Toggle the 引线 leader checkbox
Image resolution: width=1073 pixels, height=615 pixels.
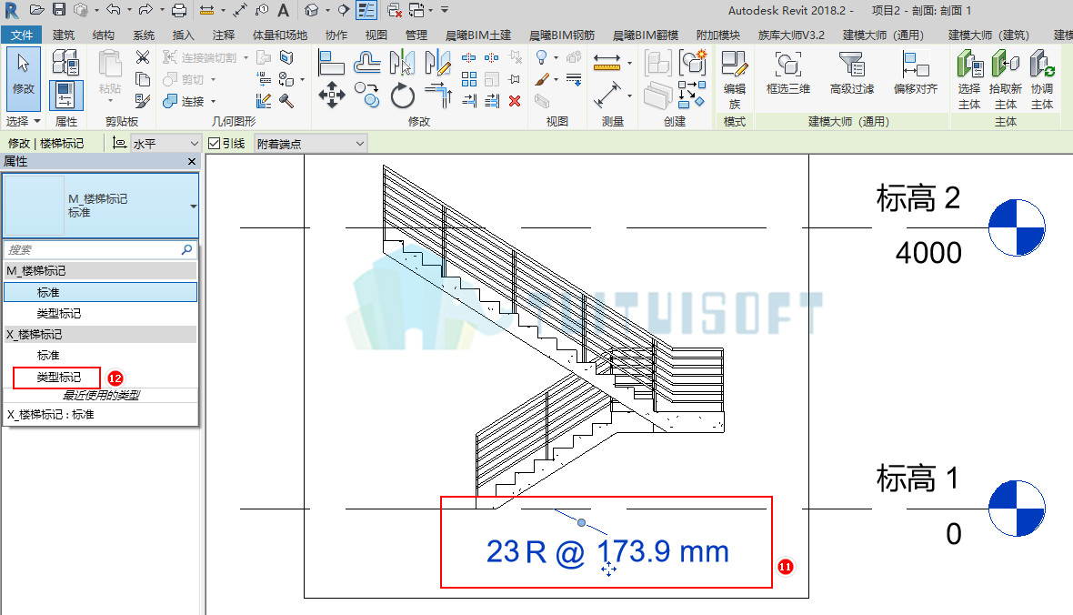click(x=215, y=143)
